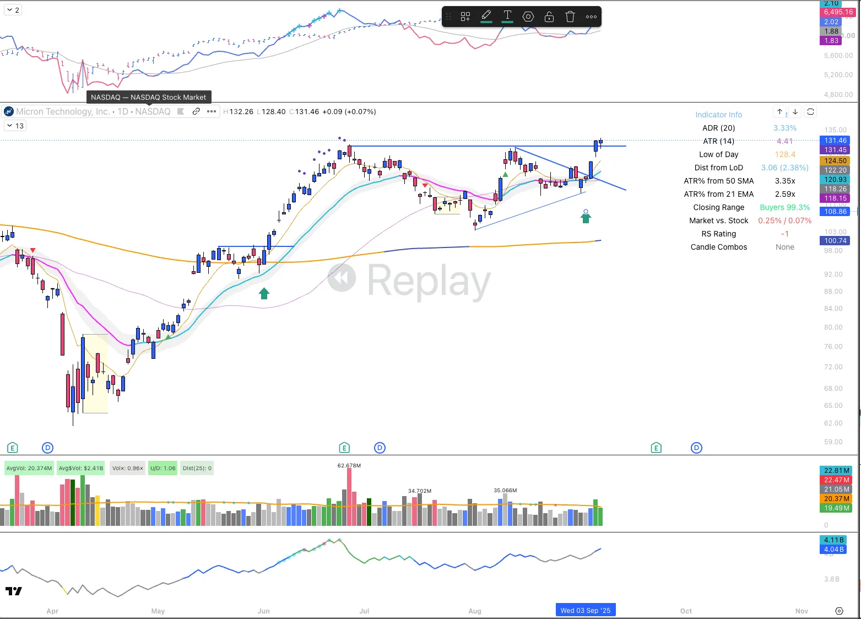Viewport: 861px width, 619px height.
Task: Click the Indicator Info label
Action: [x=718, y=115]
